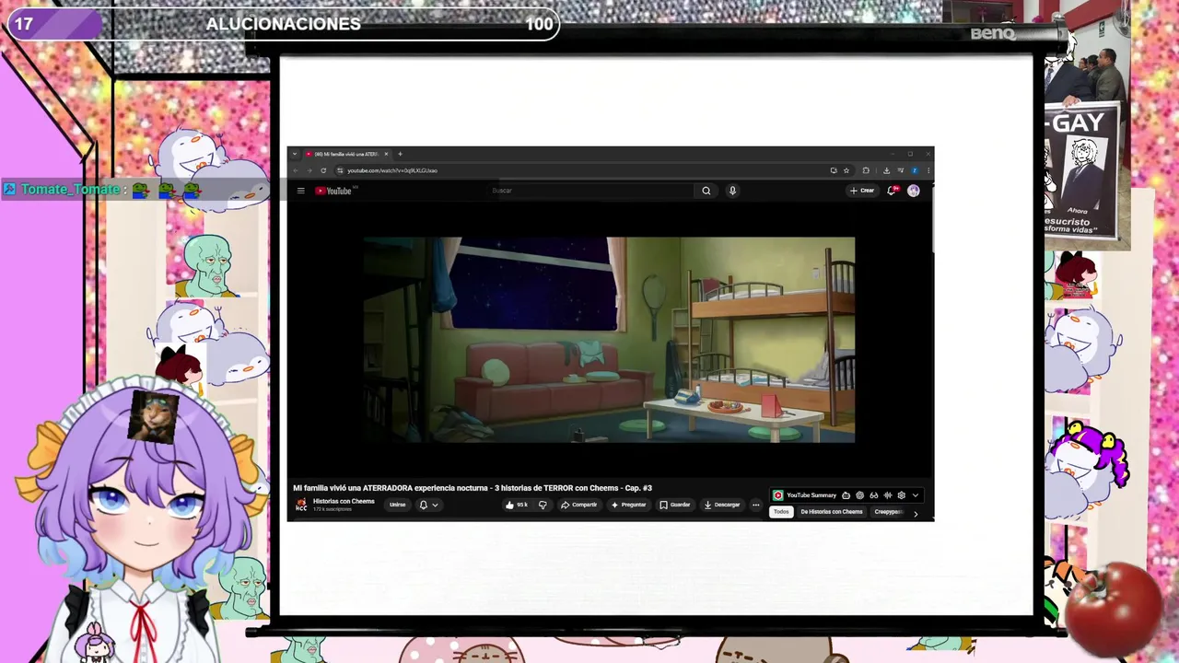This screenshot has width=1179, height=663.
Task: Close the YouTube browser tab
Action: click(x=387, y=154)
